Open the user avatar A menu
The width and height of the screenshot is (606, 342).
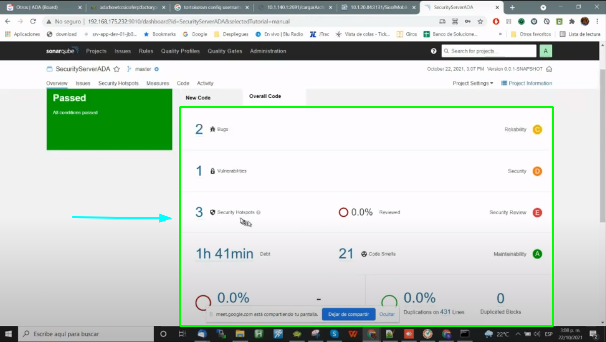[x=545, y=51]
